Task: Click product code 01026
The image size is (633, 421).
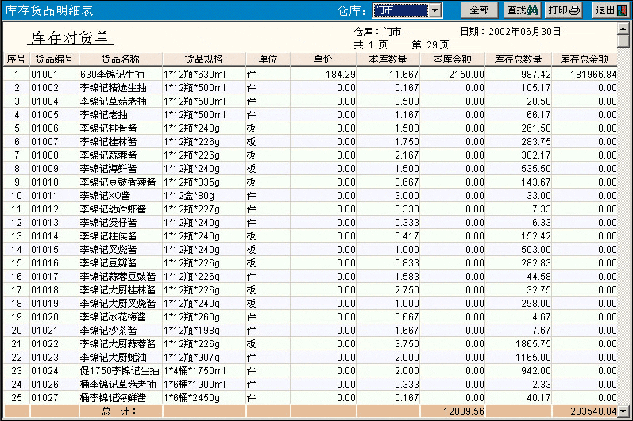Action: click(44, 385)
